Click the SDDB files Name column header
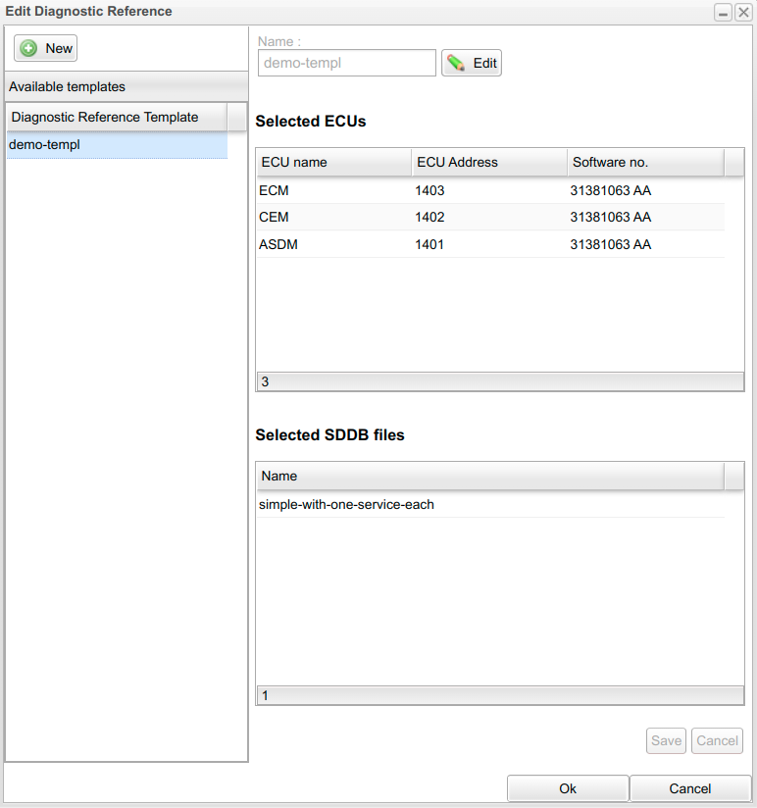757x808 pixels. click(489, 476)
